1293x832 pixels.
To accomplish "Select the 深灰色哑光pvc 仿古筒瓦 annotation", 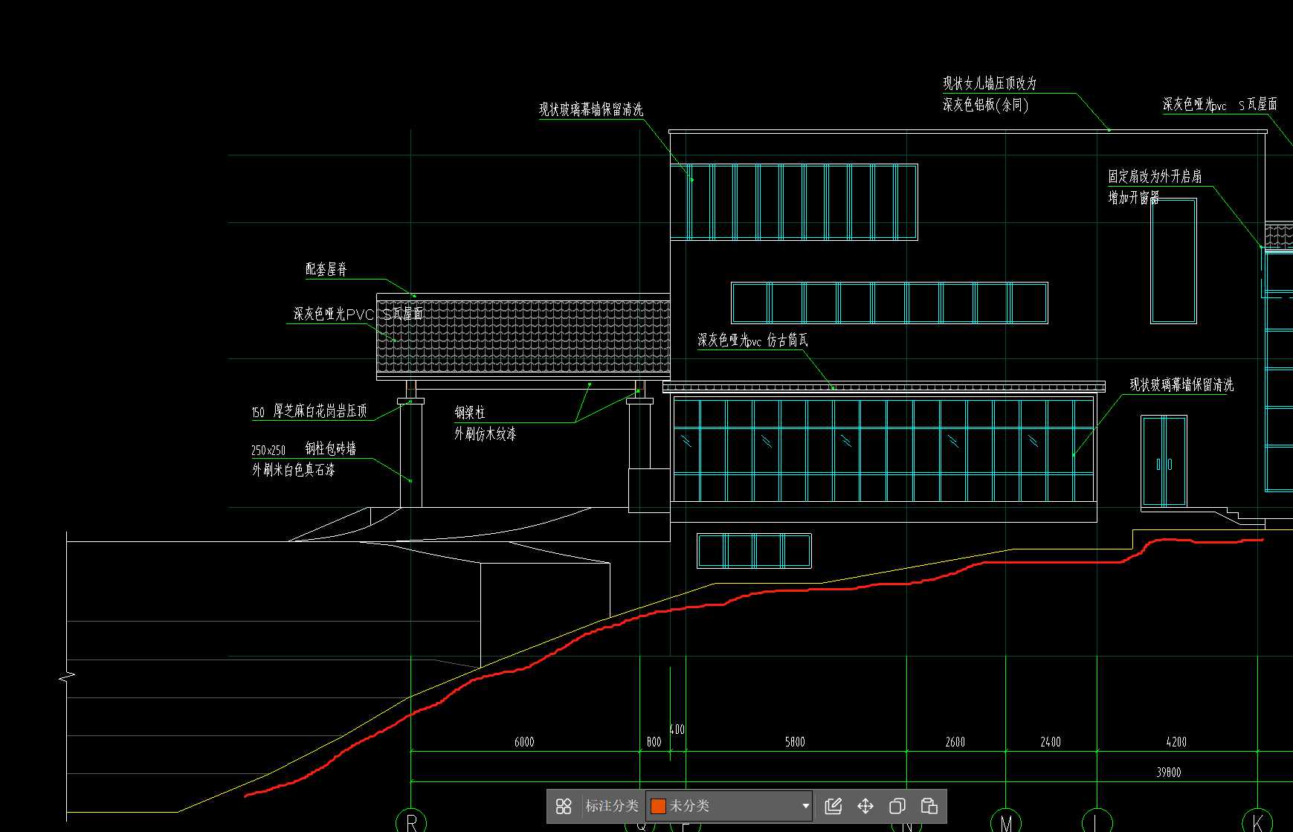I will (752, 341).
